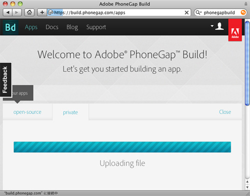Screen dimensions: 250x196
Task: Click the scrollbar down arrow
Action: pyautogui.click(x=247, y=187)
